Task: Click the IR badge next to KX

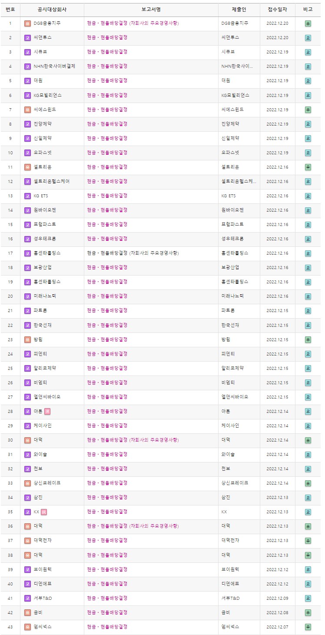Action: tap(44, 512)
